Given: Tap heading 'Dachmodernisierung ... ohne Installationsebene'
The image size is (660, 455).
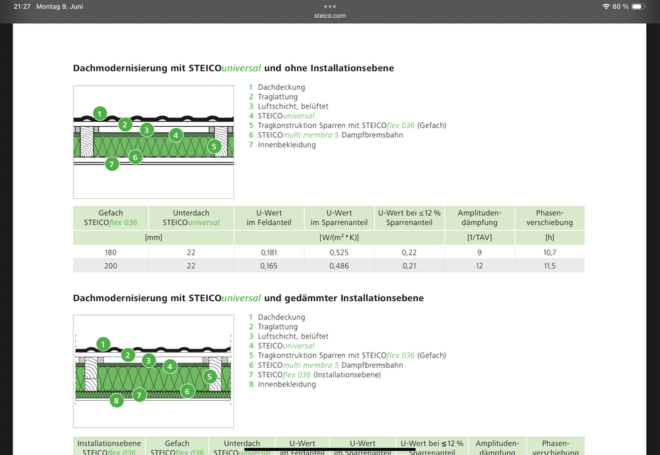Looking at the screenshot, I should 234,68.
